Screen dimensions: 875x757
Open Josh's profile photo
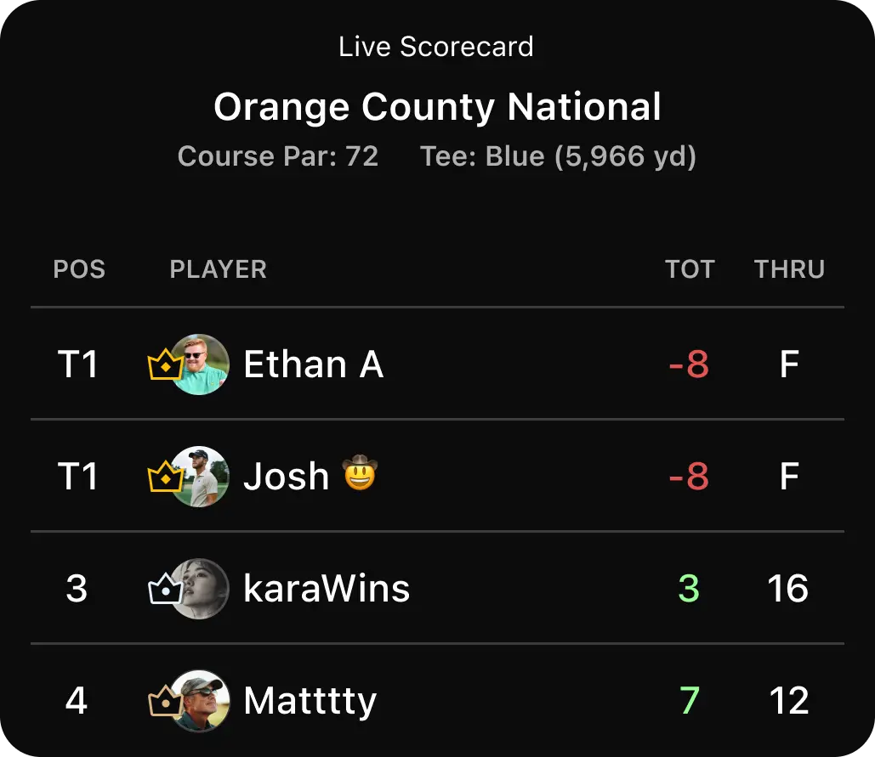click(199, 477)
